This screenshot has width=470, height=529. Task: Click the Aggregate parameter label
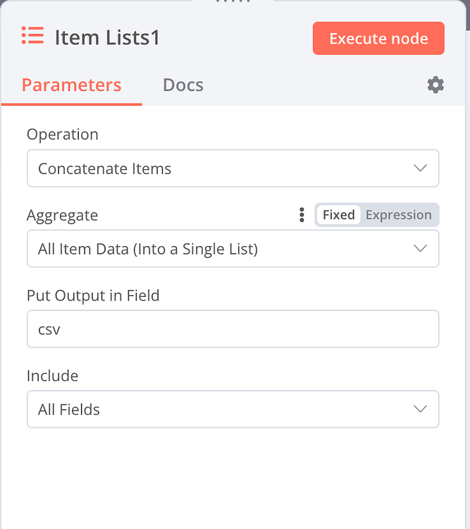coord(62,215)
